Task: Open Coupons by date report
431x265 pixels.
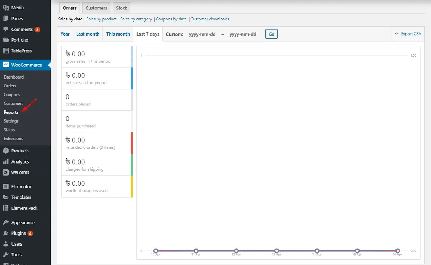Action: [x=171, y=19]
